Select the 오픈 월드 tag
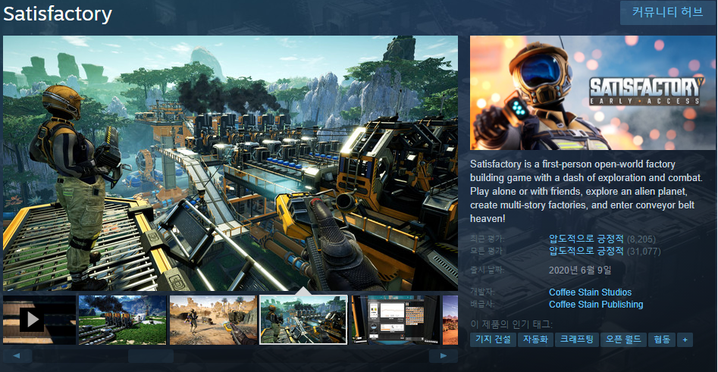This screenshot has height=372, width=718. (x=623, y=339)
